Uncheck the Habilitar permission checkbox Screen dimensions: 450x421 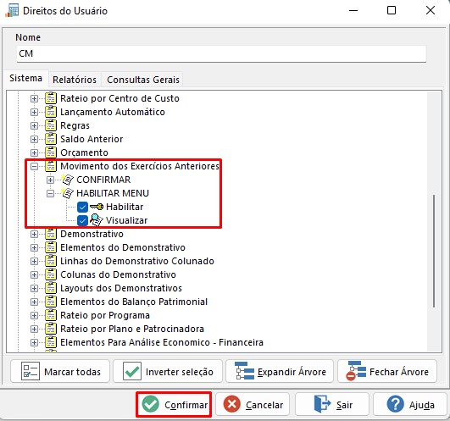click(82, 207)
